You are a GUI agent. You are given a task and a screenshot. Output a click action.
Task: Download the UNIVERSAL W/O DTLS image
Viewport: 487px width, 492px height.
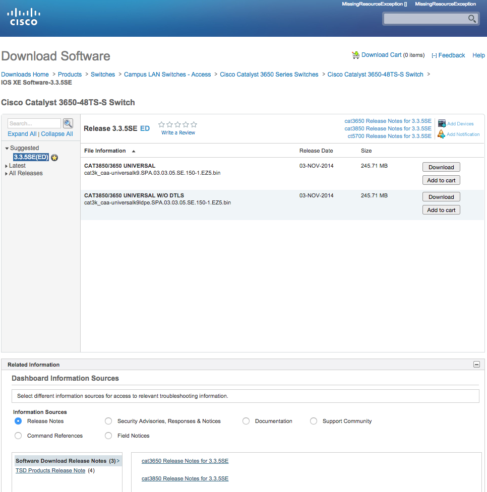point(441,197)
